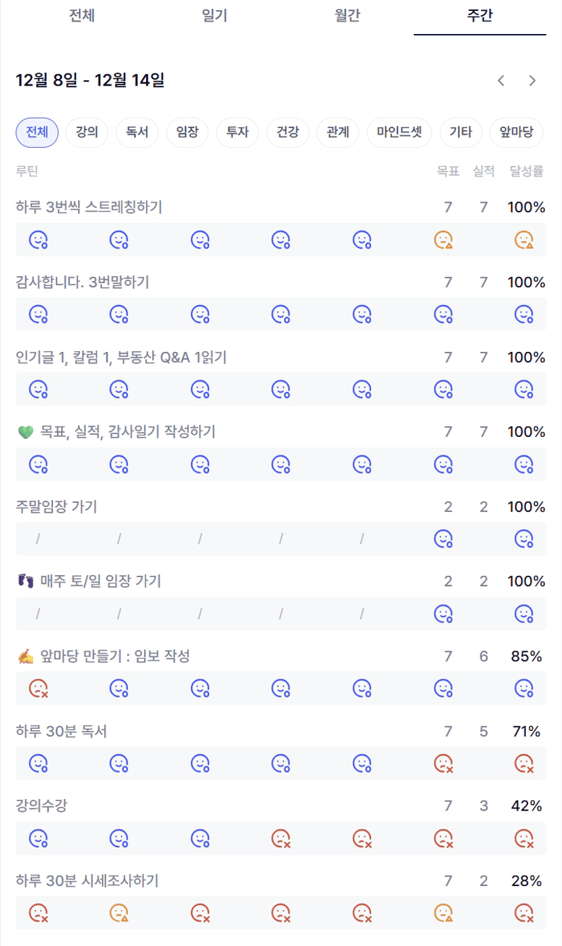Click red failed face in 임보 작성 row
Viewport: 562px width, 946px height.
(x=38, y=688)
